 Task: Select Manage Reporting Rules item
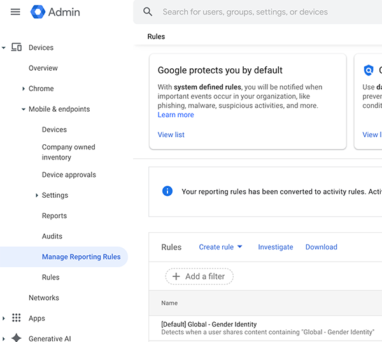pyautogui.click(x=64, y=256)
